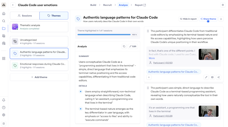The image size is (228, 127).
Task: Go to the Build step
Action: [93, 5]
